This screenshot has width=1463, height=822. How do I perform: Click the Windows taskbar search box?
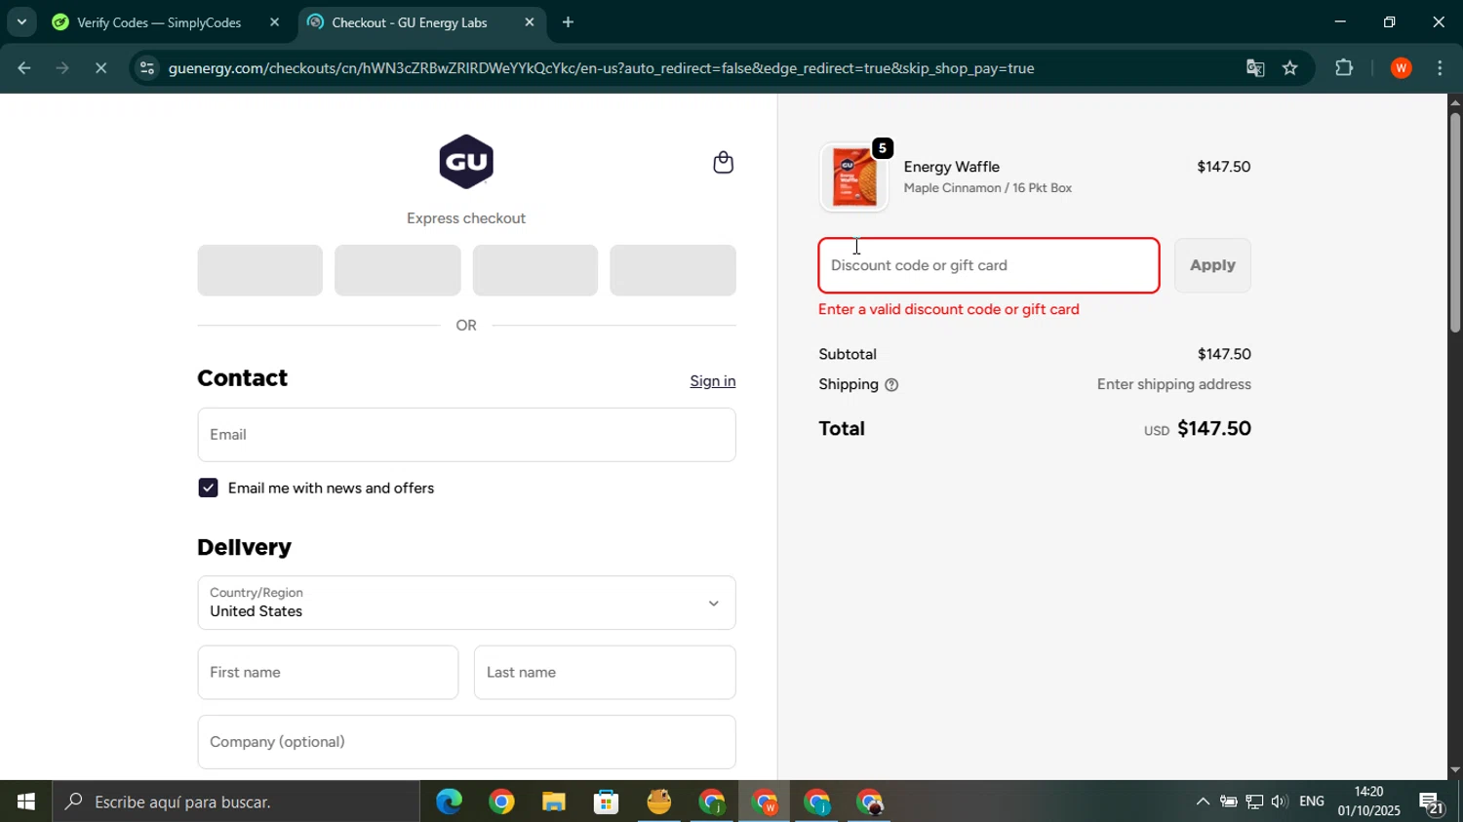(236, 802)
